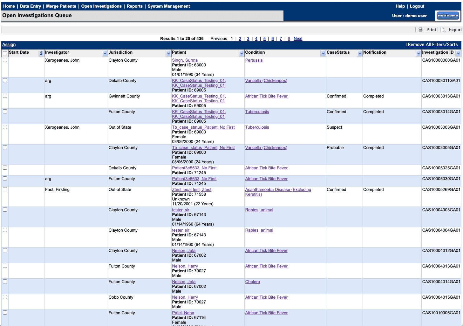Toggle the select-all checkbox in header
463x326 pixels.
coord(5,53)
